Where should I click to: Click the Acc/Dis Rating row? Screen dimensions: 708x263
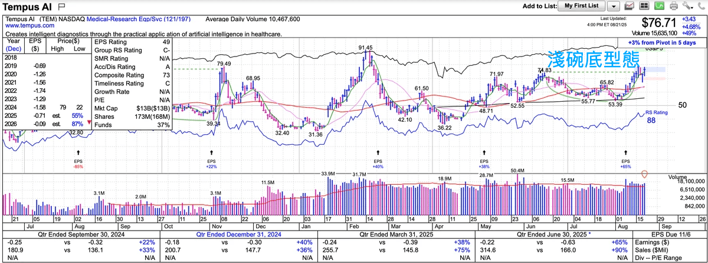pos(133,67)
